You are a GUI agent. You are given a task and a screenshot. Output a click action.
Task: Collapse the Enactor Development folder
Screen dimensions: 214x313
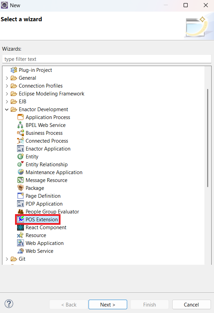[7, 109]
